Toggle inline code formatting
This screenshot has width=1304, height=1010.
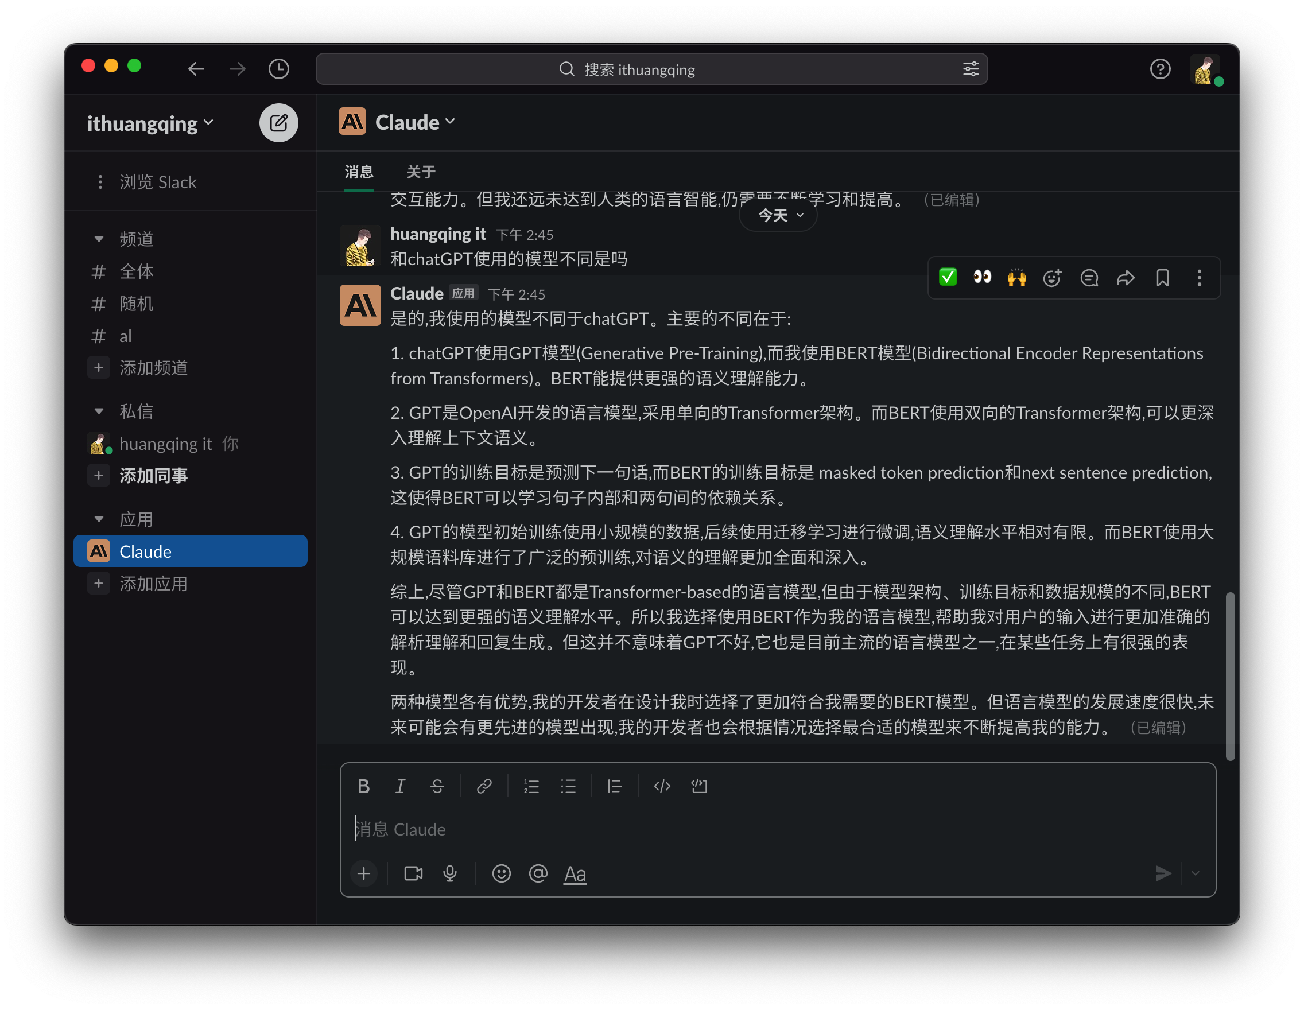(x=662, y=786)
